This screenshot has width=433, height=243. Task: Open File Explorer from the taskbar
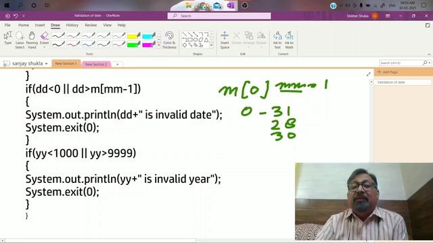click(x=189, y=5)
